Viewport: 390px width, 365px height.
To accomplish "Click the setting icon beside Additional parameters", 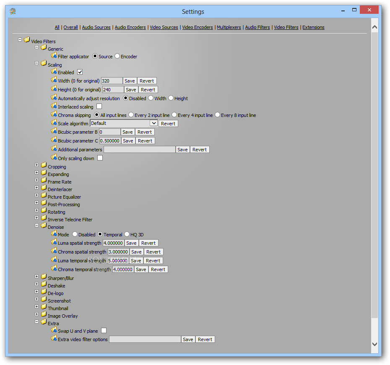I will point(54,148).
